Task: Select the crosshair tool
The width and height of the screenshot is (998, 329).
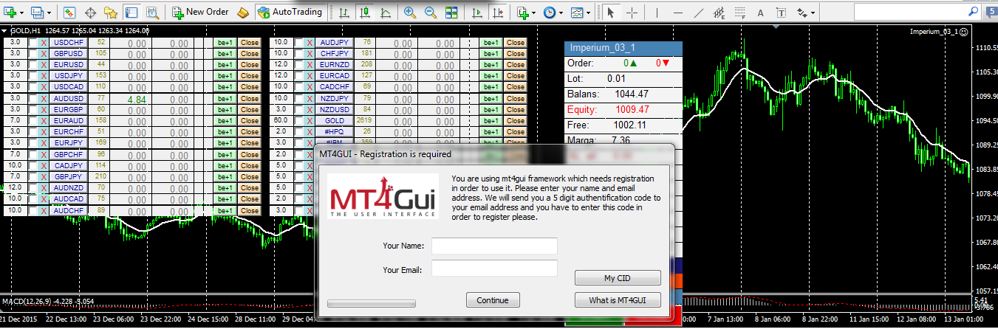Action: click(x=632, y=13)
